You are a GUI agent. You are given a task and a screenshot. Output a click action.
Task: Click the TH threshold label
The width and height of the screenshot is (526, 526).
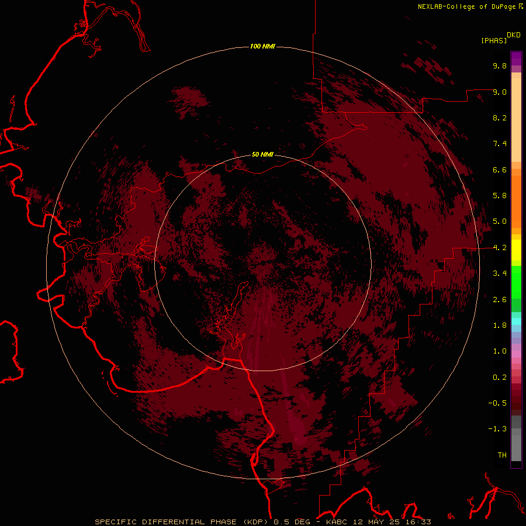[502, 455]
